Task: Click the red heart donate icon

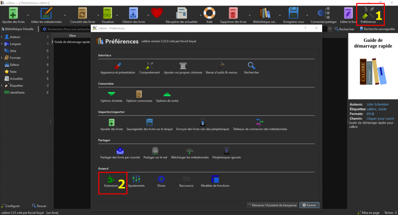Action: coord(157,13)
